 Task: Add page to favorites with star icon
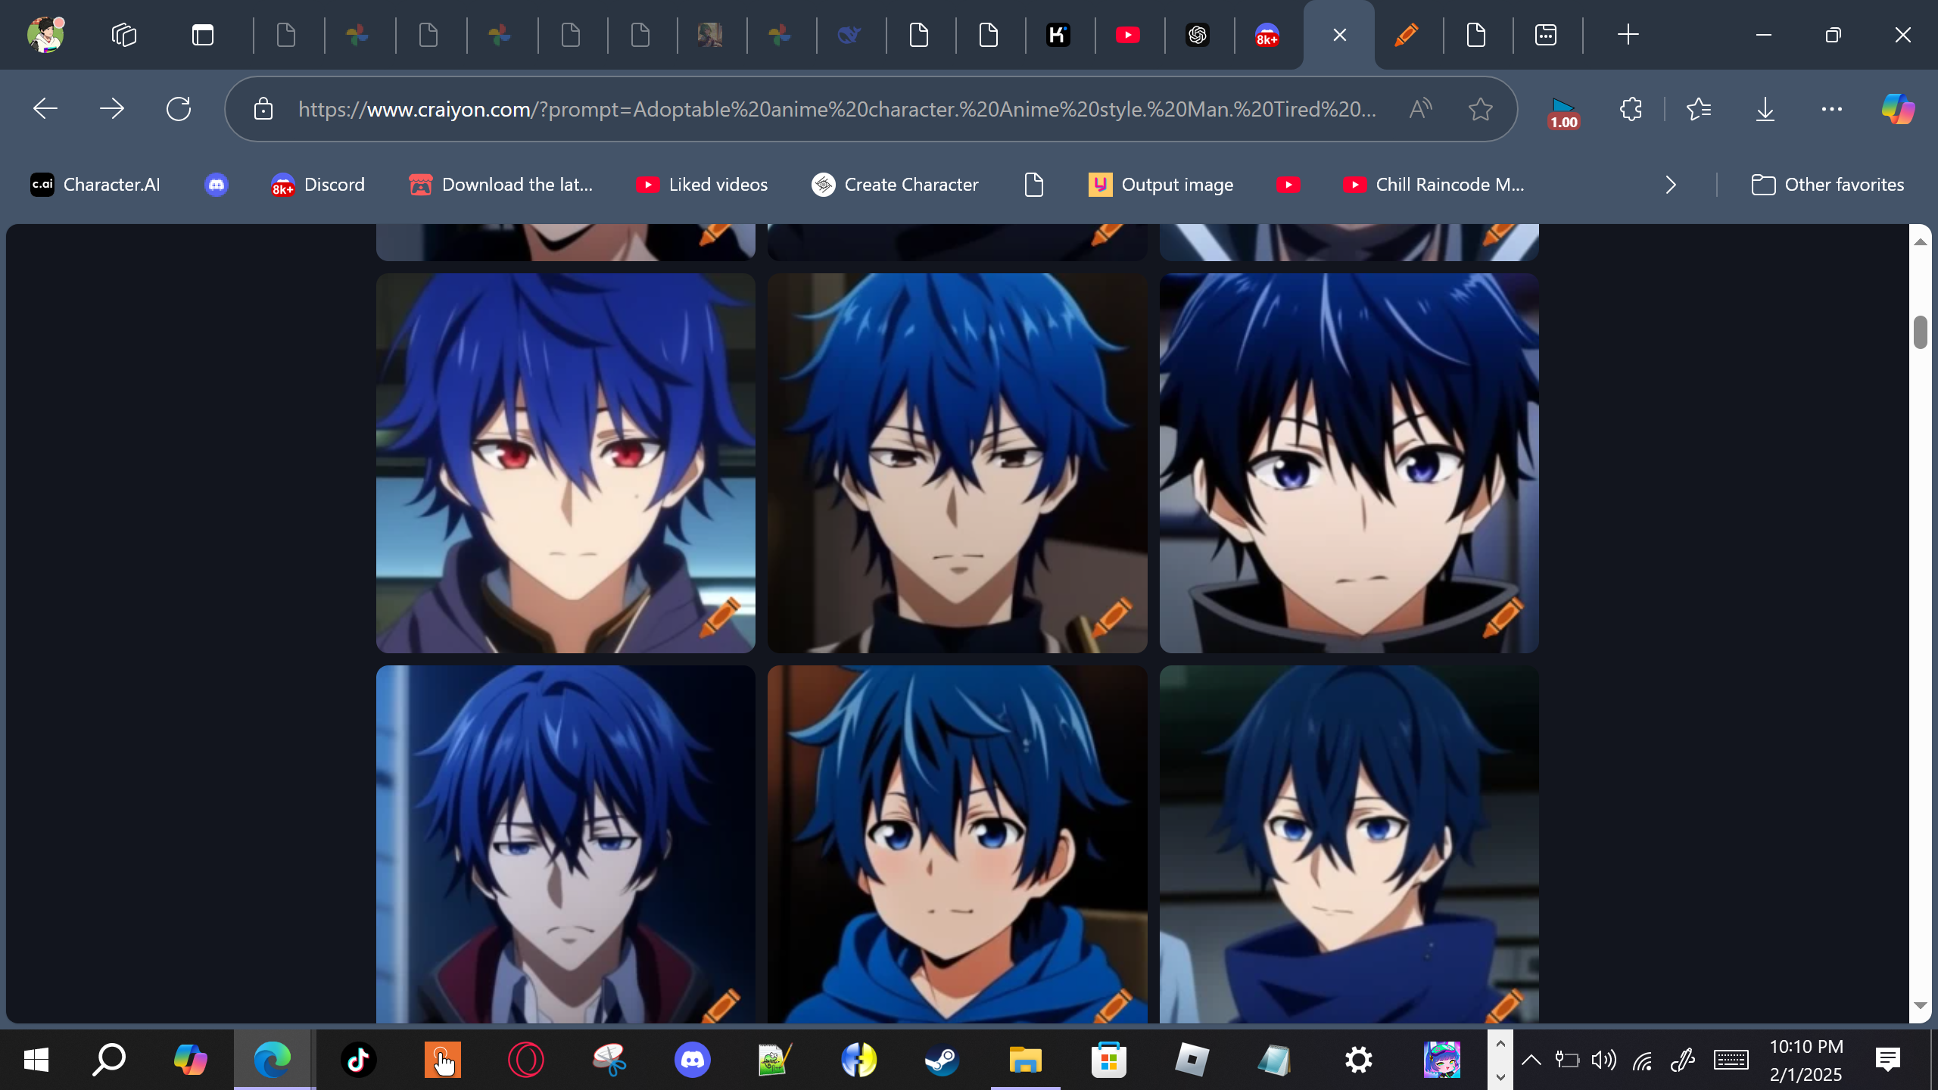1480,109
